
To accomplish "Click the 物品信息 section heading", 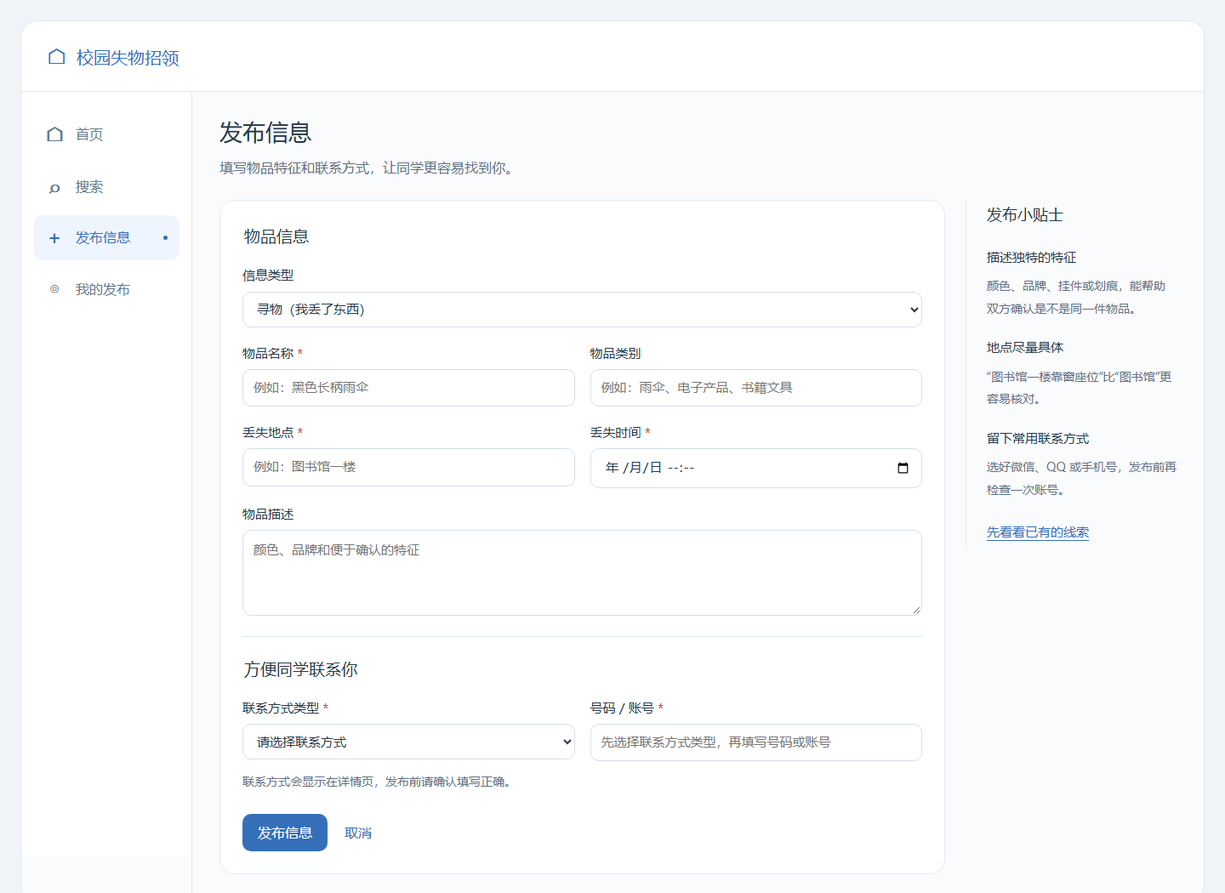I will (x=276, y=236).
